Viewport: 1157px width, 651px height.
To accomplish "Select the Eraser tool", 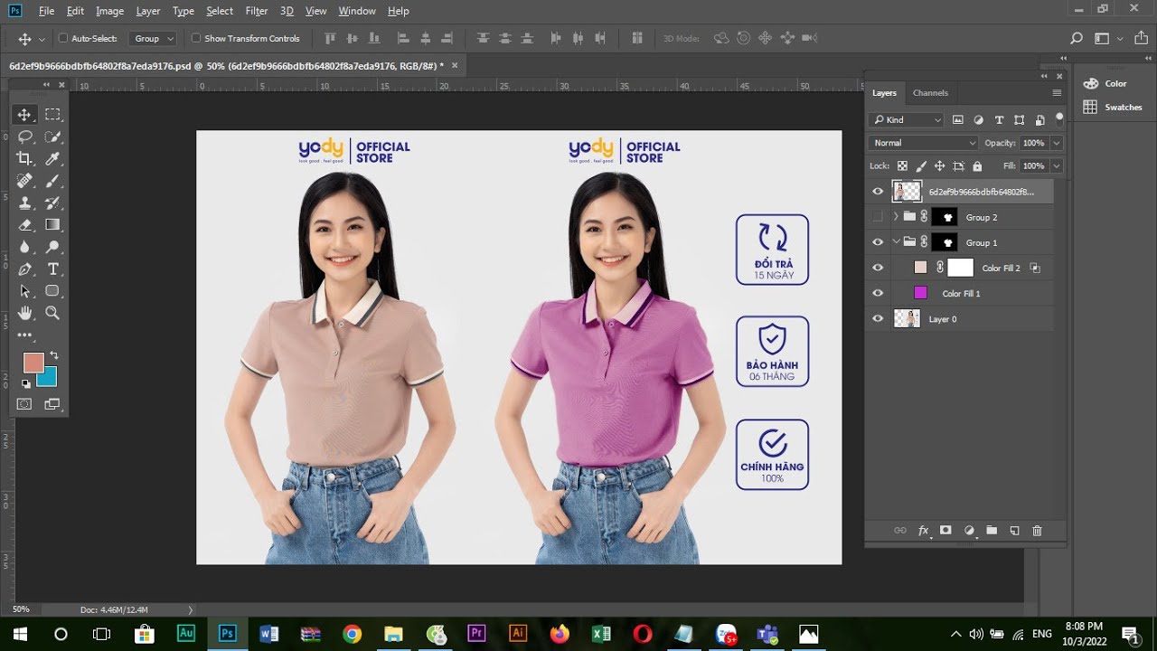I will (x=24, y=224).
